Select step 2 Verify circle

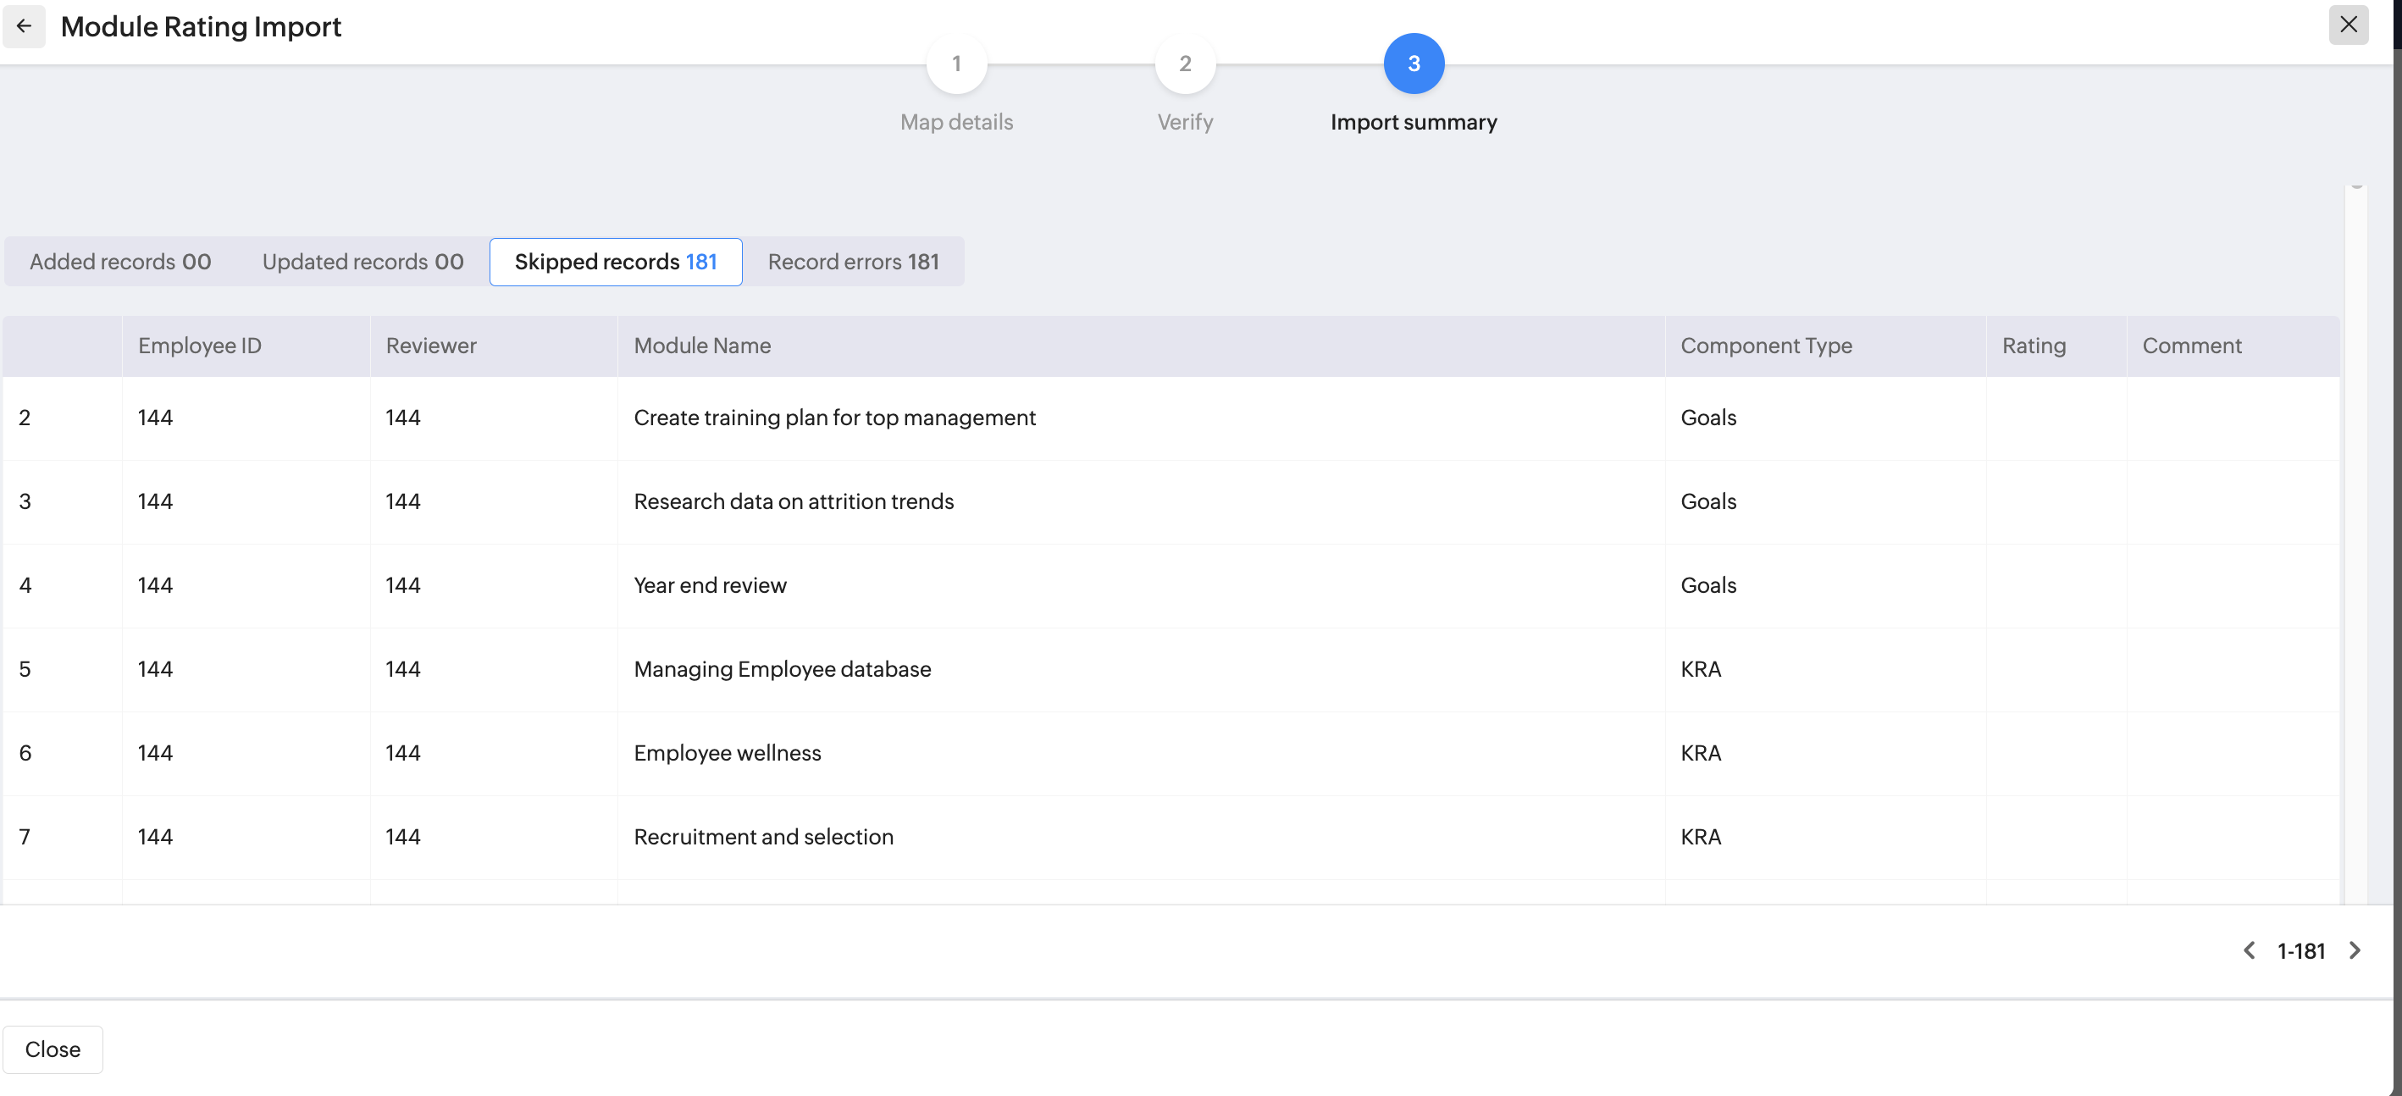coord(1184,64)
